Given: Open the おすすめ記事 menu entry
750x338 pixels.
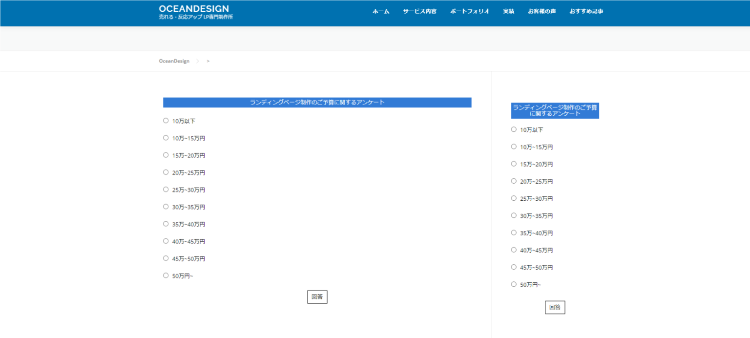Looking at the screenshot, I should click(x=586, y=11).
